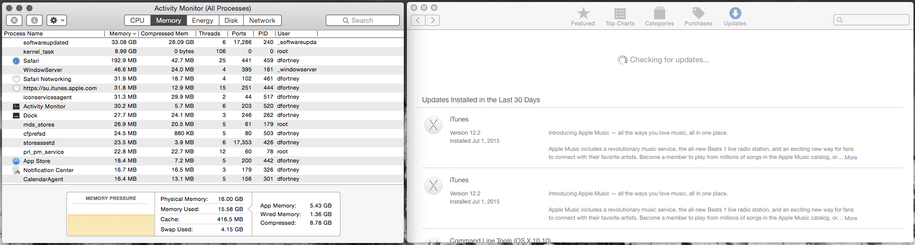Select the CalendarAgent process

pos(203,179)
